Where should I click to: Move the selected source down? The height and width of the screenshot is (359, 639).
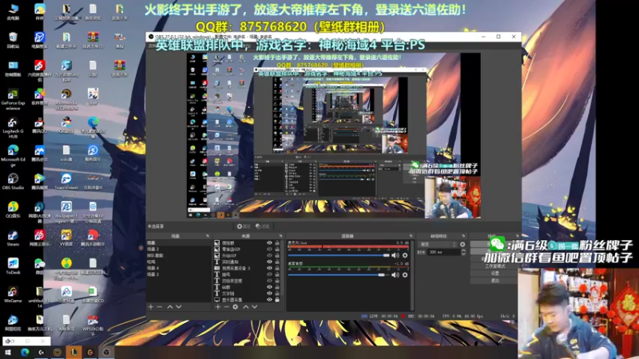254,307
